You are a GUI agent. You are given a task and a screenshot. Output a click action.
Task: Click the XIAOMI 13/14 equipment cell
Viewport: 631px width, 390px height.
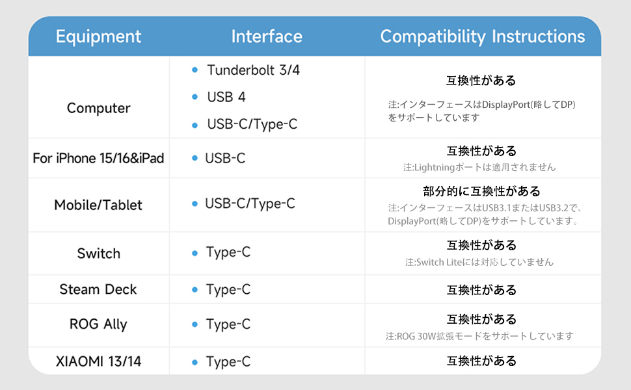(98, 361)
